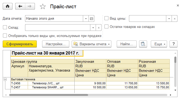Go to the home page icon
The image size is (182, 100).
coord(7,6)
